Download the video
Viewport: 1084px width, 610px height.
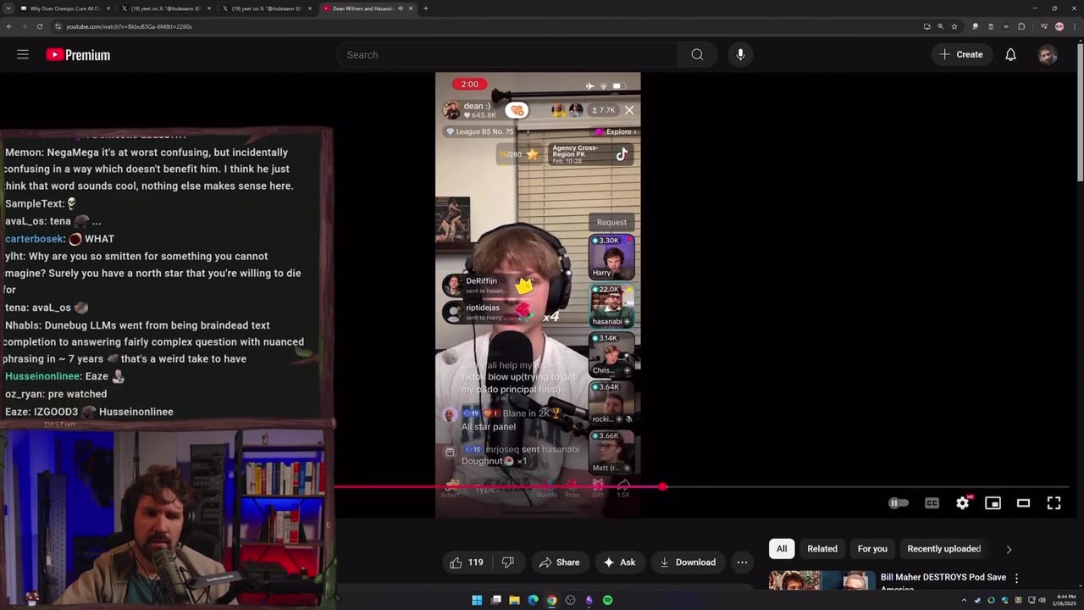[688, 563]
